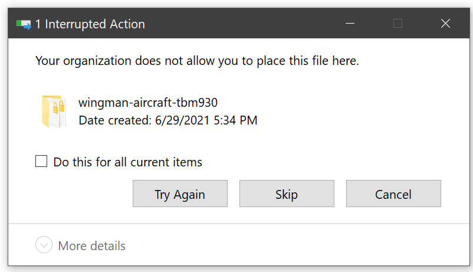Close the Interrupted Action dialog
The height and width of the screenshot is (272, 473).
(446, 24)
